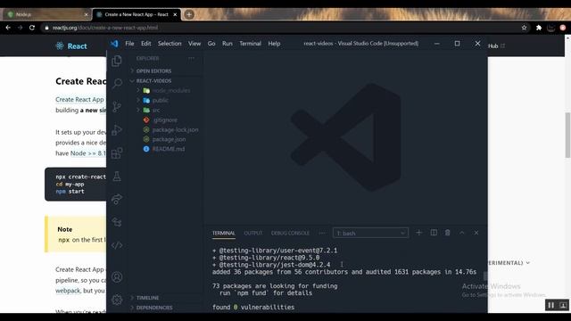The height and width of the screenshot is (321, 571).
Task: Close the Create a New React App tab
Action: pos(175,14)
